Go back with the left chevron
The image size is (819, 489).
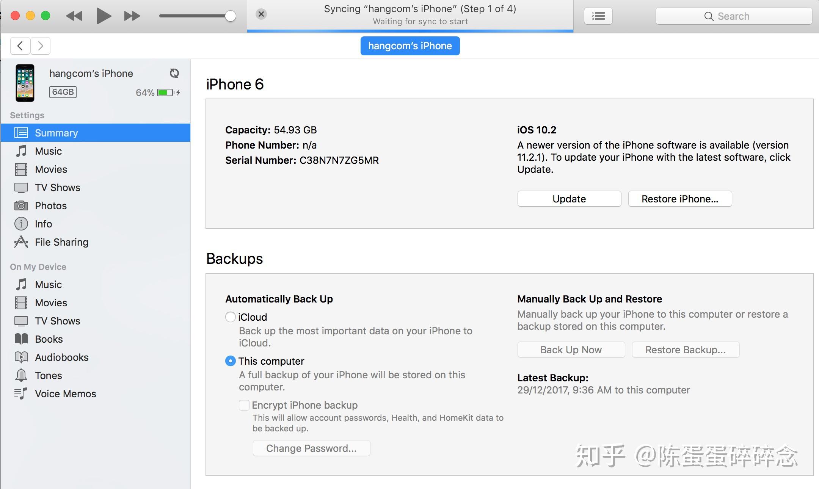[20, 46]
